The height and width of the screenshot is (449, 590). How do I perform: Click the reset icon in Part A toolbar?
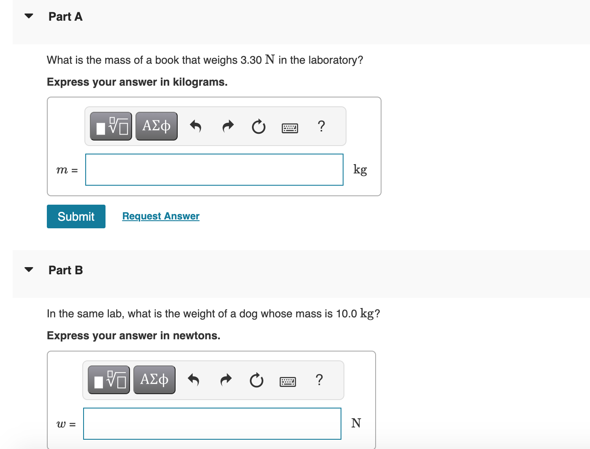[x=259, y=127]
